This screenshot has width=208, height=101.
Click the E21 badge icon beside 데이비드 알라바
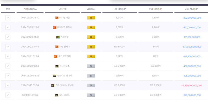tap(55, 27)
